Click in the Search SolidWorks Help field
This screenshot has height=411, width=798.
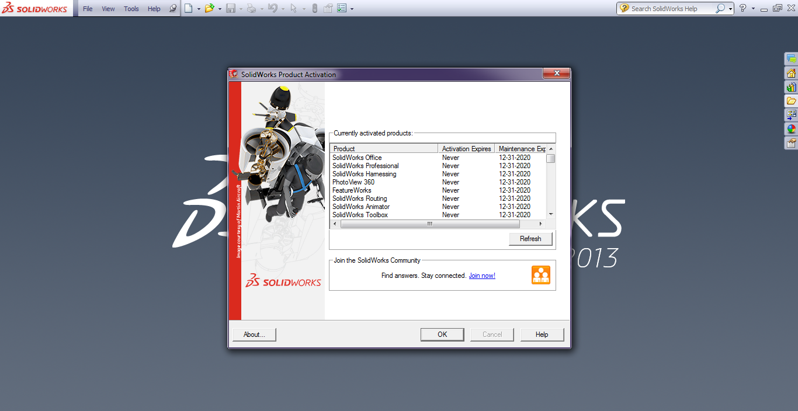[x=672, y=9]
